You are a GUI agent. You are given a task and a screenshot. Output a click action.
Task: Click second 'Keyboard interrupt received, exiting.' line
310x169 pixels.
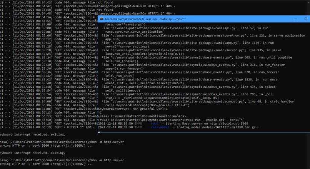coord(33,153)
